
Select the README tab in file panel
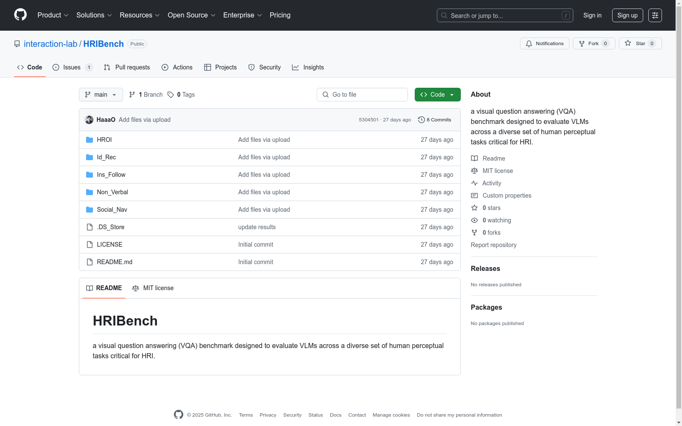(x=104, y=288)
